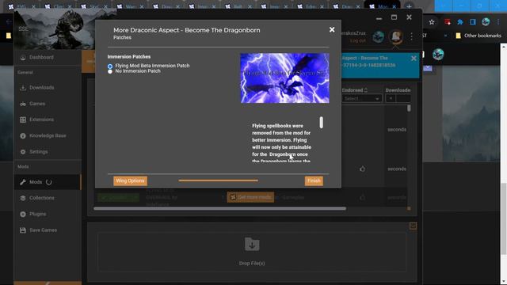This screenshot has height=285, width=507.
Task: Click the Finish button in installer
Action: 314,181
